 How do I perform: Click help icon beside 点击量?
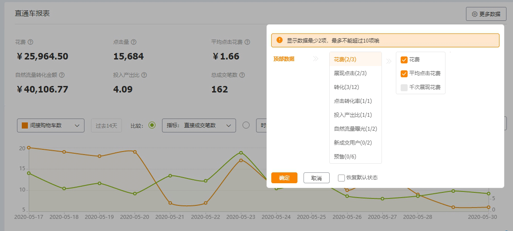[x=134, y=42]
